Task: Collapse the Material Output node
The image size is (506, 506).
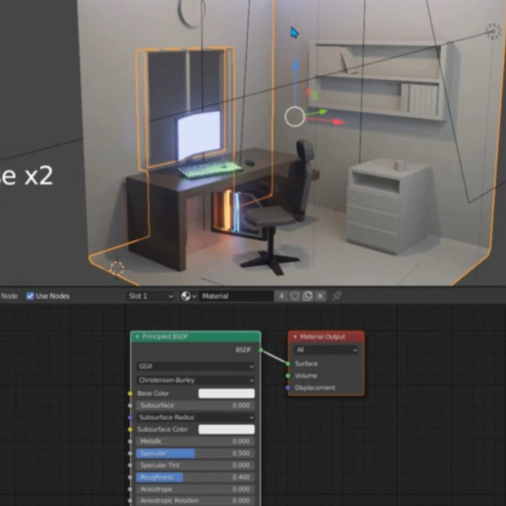Action: point(295,337)
